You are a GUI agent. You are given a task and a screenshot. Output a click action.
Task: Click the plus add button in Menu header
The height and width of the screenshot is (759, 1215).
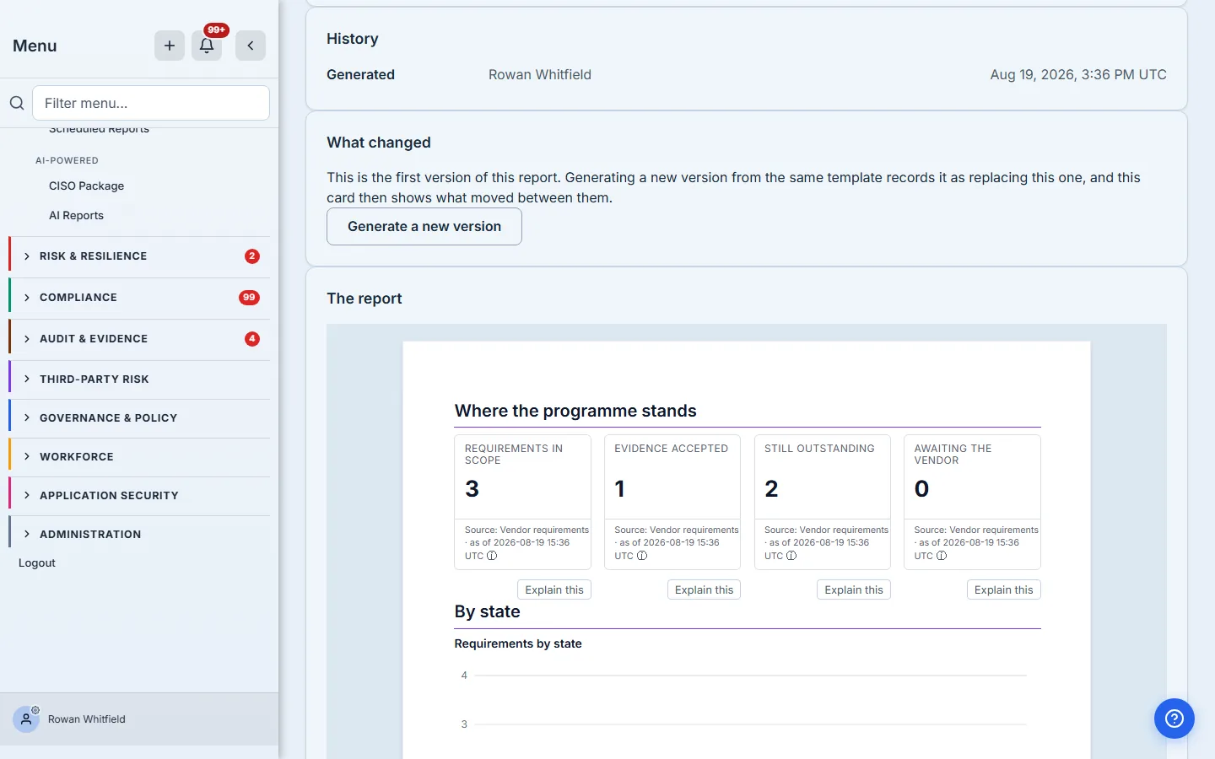[170, 46]
